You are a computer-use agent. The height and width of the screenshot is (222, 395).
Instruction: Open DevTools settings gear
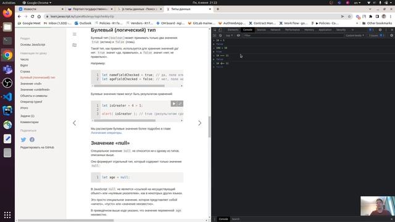(380, 30)
